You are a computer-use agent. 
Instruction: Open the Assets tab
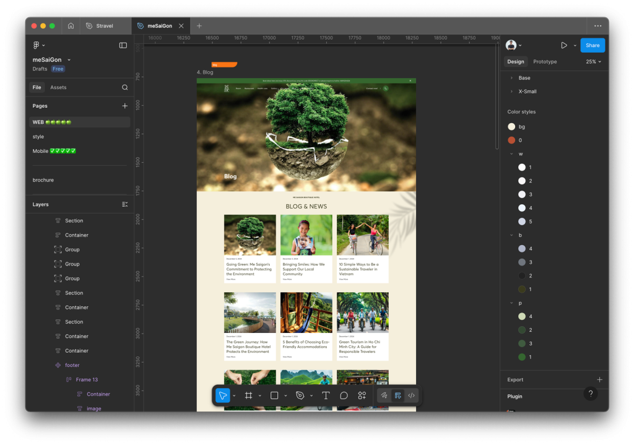58,87
